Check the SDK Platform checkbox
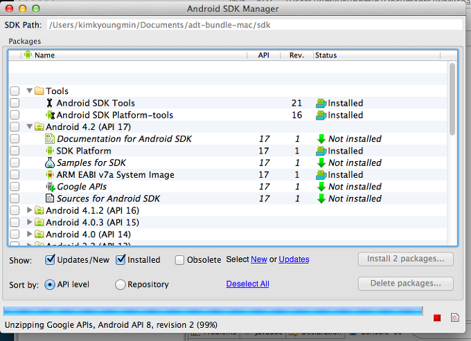The image size is (471, 341). tap(15, 151)
